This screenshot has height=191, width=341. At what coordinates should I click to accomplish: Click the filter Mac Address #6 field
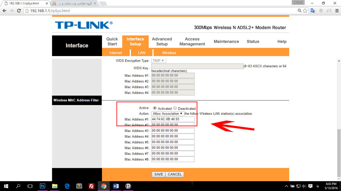173,148
